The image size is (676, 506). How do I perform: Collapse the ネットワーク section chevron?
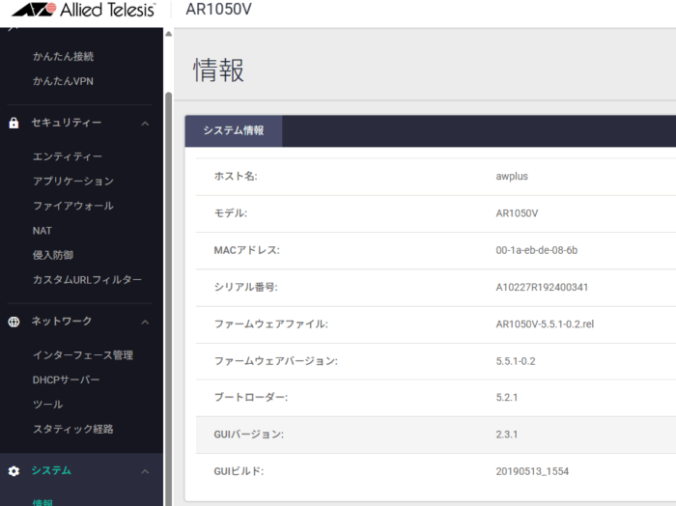(x=145, y=321)
